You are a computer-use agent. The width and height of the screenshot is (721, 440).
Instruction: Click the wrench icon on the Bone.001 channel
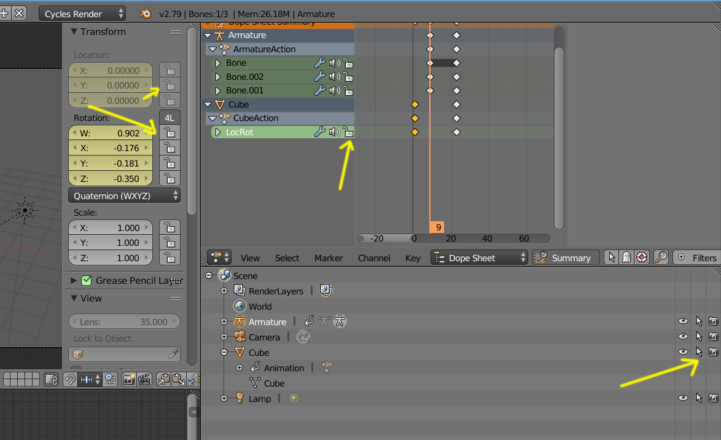pyautogui.click(x=319, y=90)
